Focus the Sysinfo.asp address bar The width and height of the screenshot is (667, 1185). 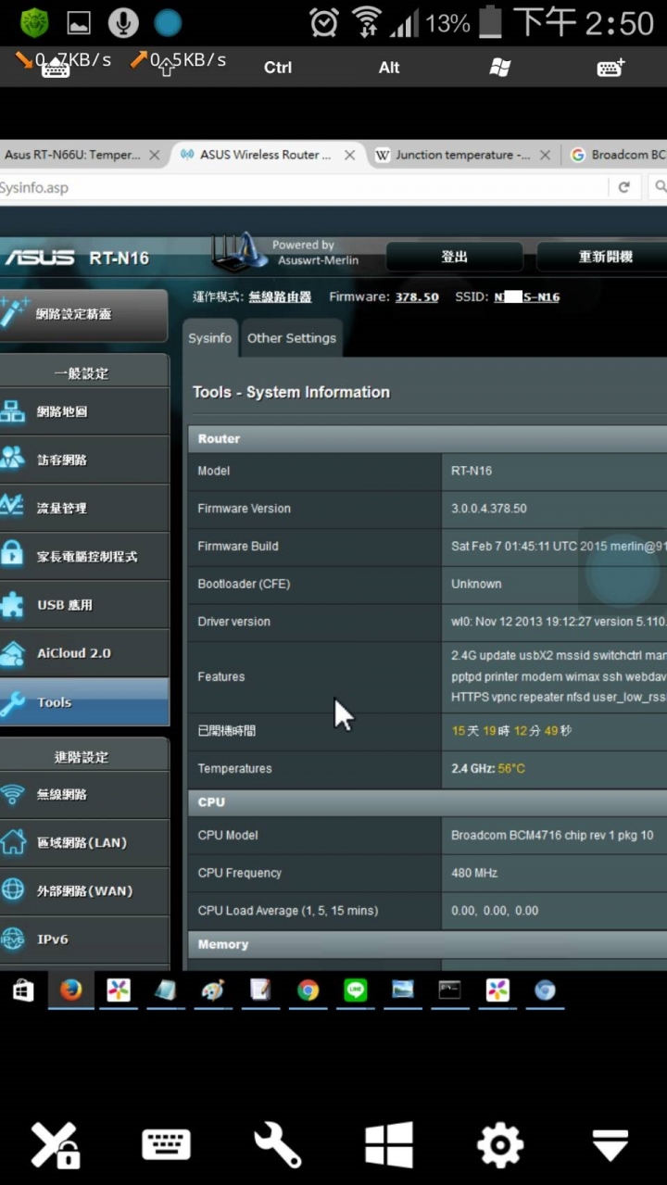[x=301, y=187]
